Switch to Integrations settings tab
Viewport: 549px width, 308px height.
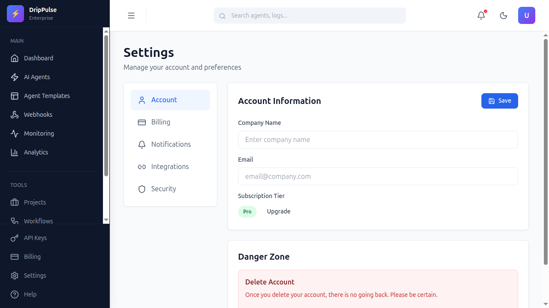(170, 167)
